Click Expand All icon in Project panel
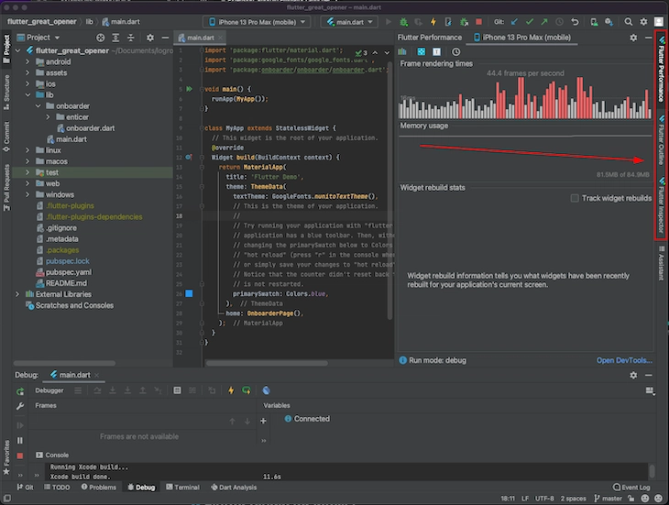 point(115,38)
